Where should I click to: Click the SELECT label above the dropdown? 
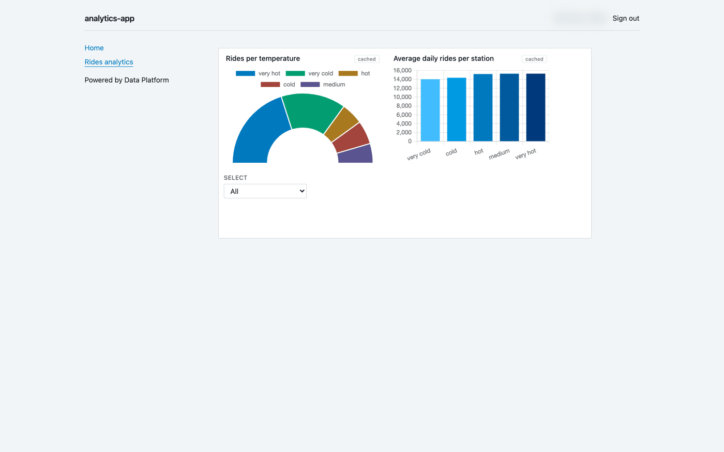pyautogui.click(x=235, y=178)
